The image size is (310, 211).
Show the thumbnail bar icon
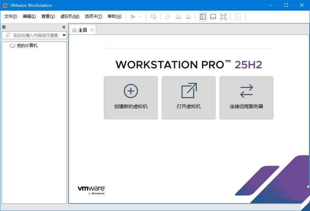point(213,16)
